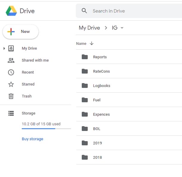Open the IG folder dropdown arrow
This screenshot has width=182, height=177.
(x=122, y=28)
